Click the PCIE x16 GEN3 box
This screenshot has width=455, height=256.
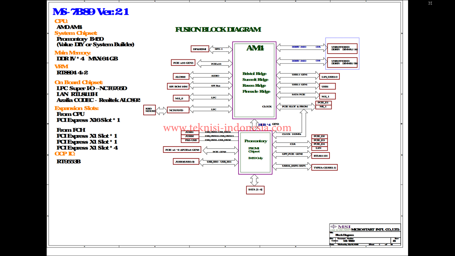(x=183, y=63)
